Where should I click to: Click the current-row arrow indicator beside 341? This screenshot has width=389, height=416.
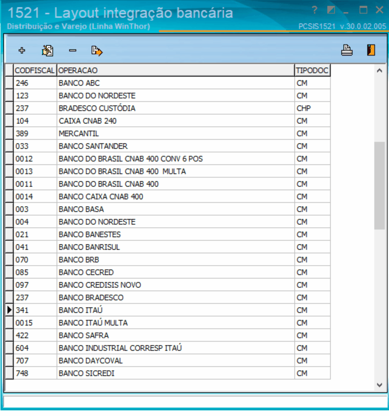(x=9, y=310)
